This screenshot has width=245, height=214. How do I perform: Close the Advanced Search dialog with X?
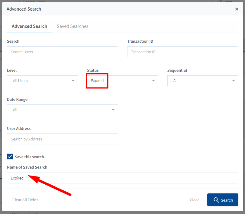click(237, 9)
